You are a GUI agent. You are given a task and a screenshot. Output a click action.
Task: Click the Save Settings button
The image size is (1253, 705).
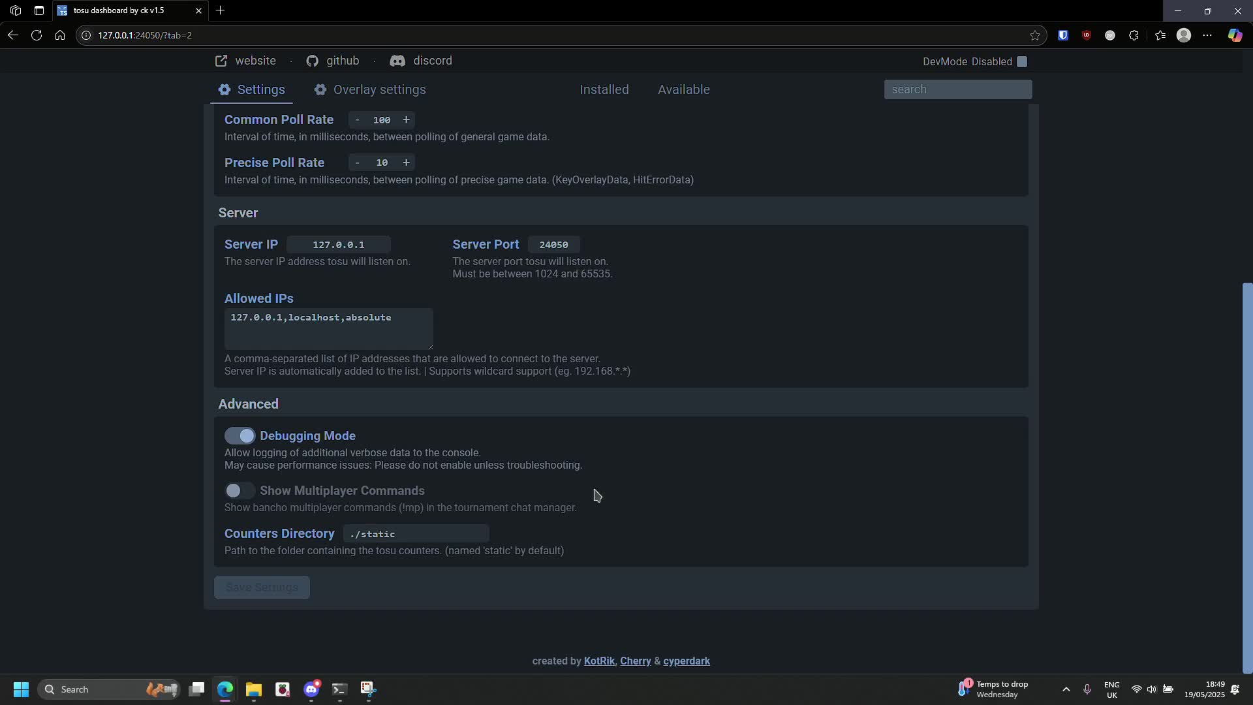[x=261, y=587]
